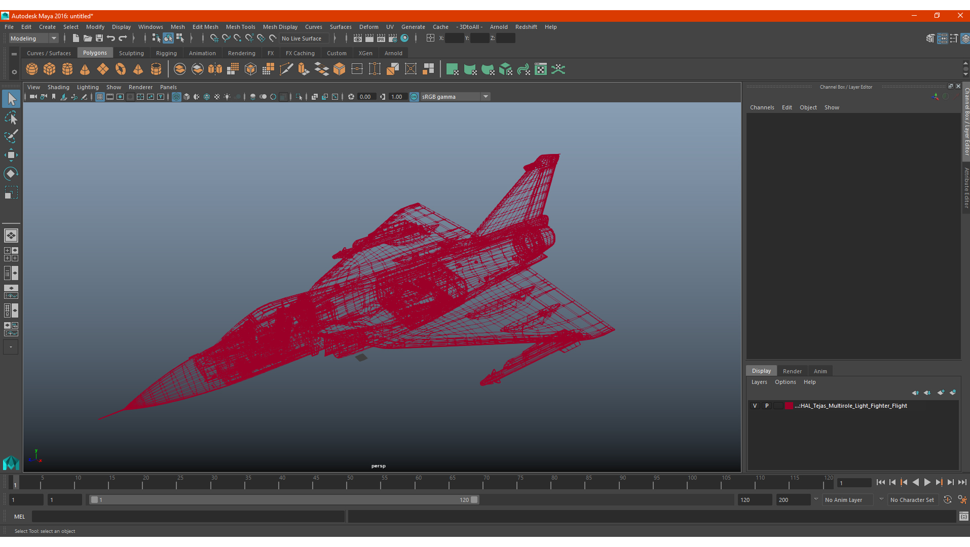Activate the Select tool in toolbox
The height and width of the screenshot is (547, 970).
pos(11,99)
